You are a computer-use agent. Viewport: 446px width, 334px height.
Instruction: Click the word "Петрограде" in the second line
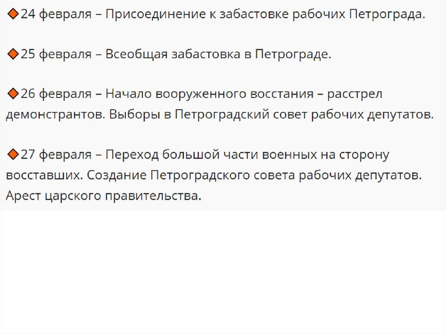pos(293,55)
